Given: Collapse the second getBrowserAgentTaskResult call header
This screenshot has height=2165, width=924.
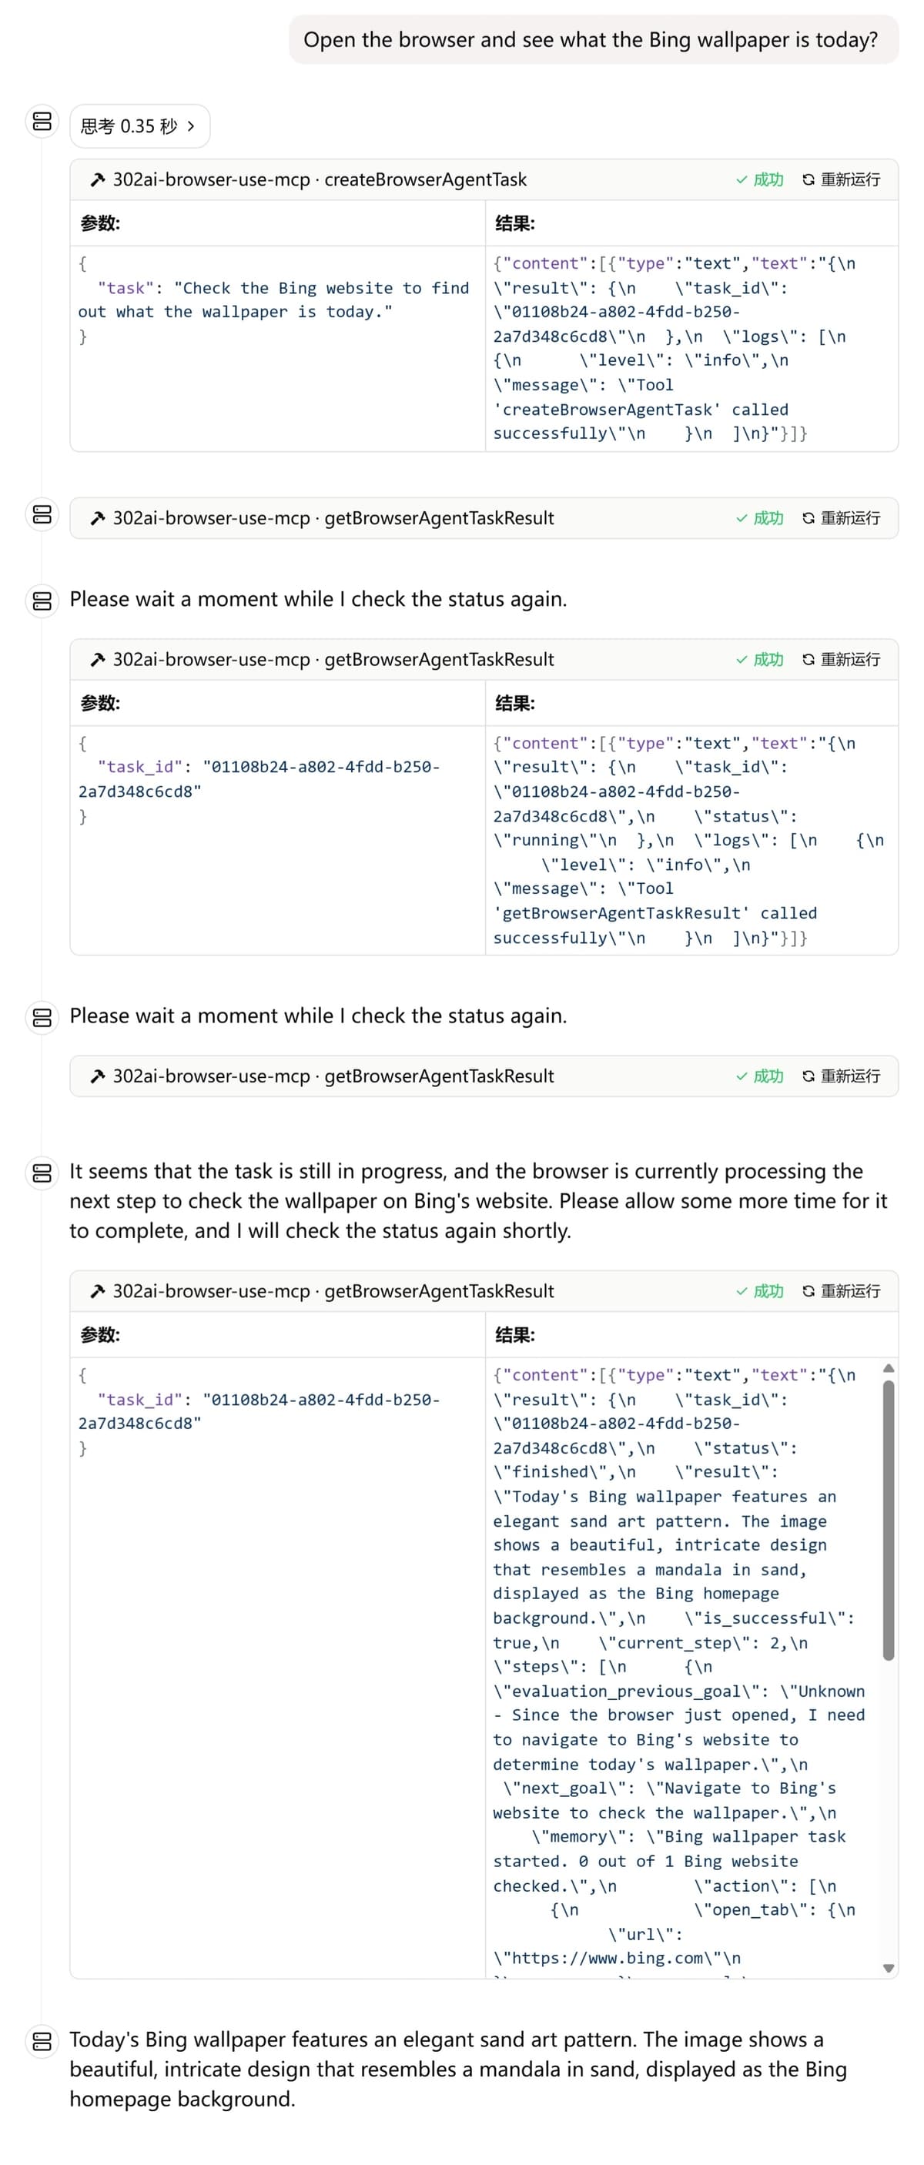Looking at the screenshot, I should click(484, 659).
